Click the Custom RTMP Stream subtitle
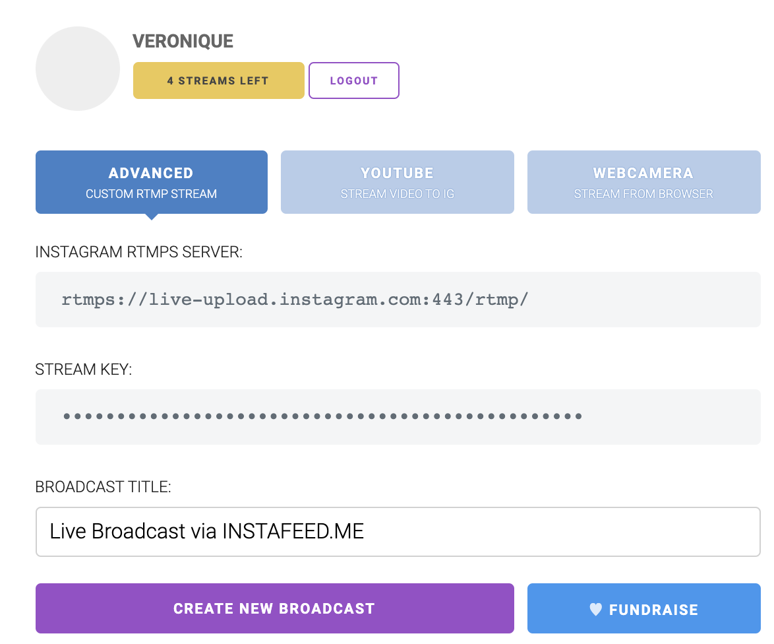Image resolution: width=774 pixels, height=644 pixels. (x=151, y=194)
